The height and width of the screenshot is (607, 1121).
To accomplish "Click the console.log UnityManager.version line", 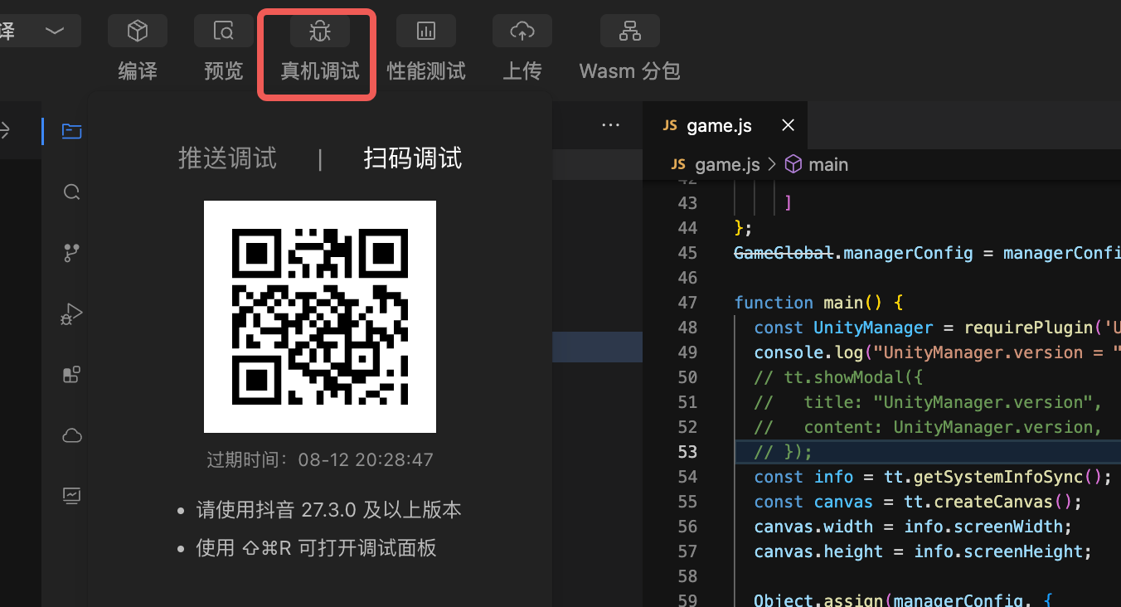I will pos(937,352).
